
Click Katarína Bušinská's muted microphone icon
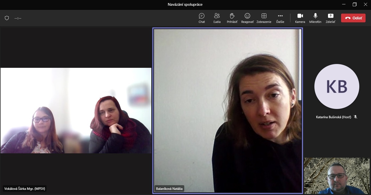355,117
